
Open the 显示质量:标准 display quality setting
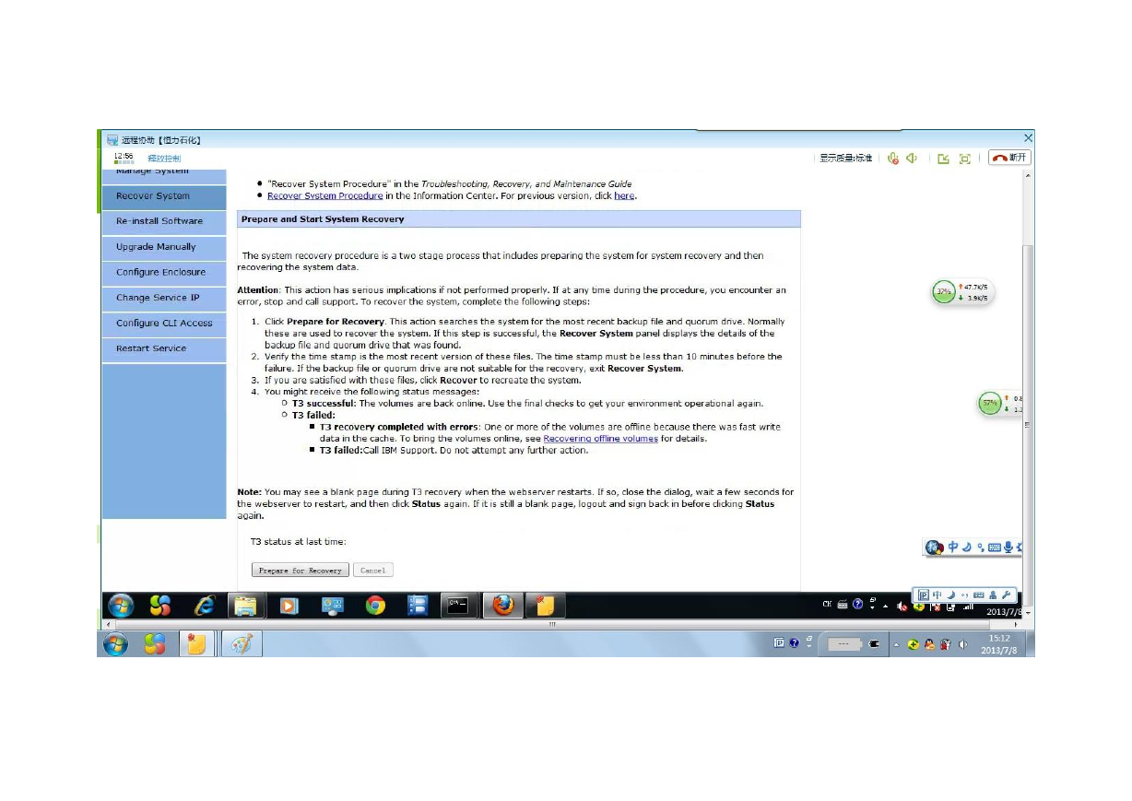[x=845, y=159]
